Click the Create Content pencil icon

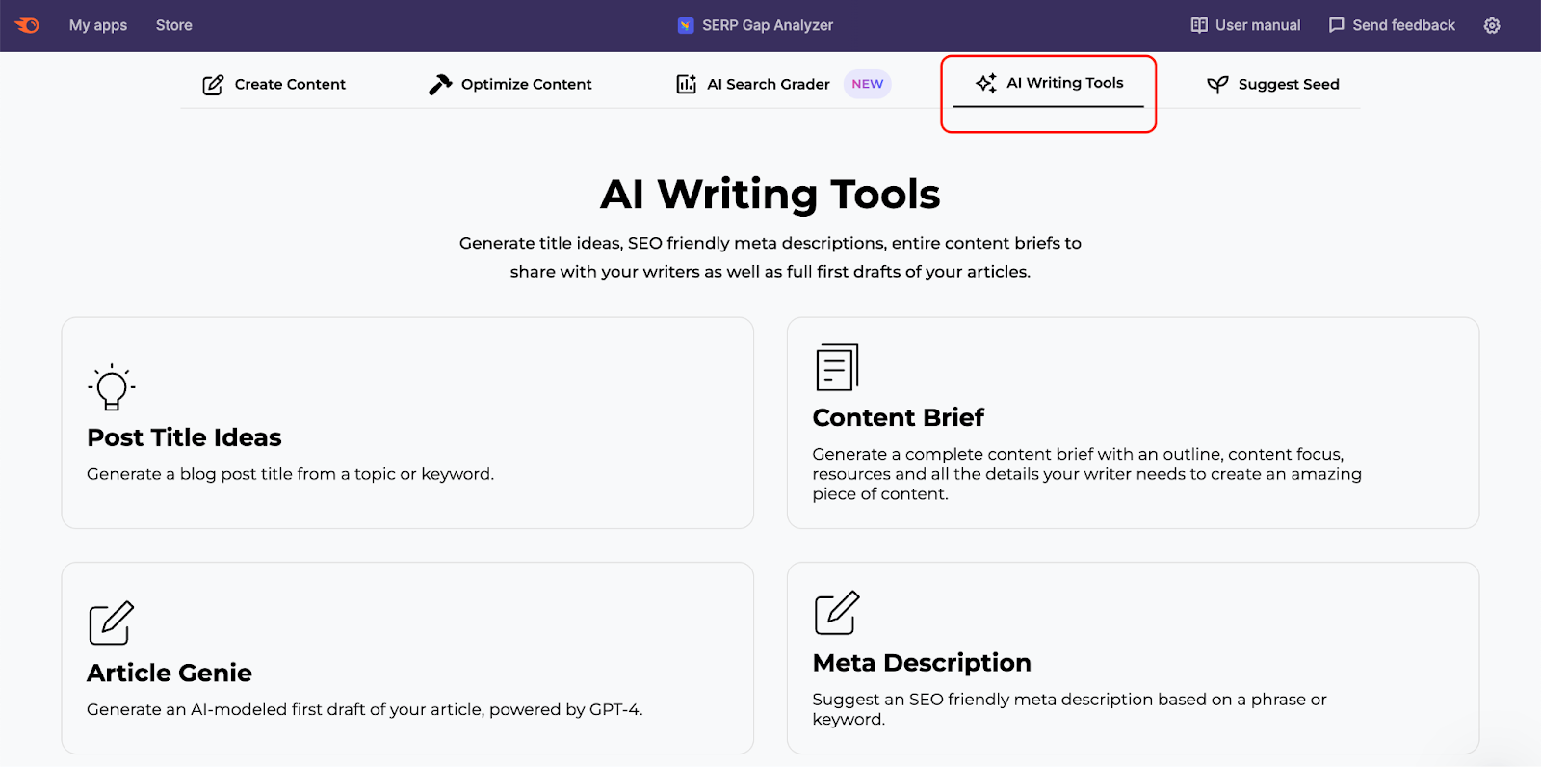[213, 85]
